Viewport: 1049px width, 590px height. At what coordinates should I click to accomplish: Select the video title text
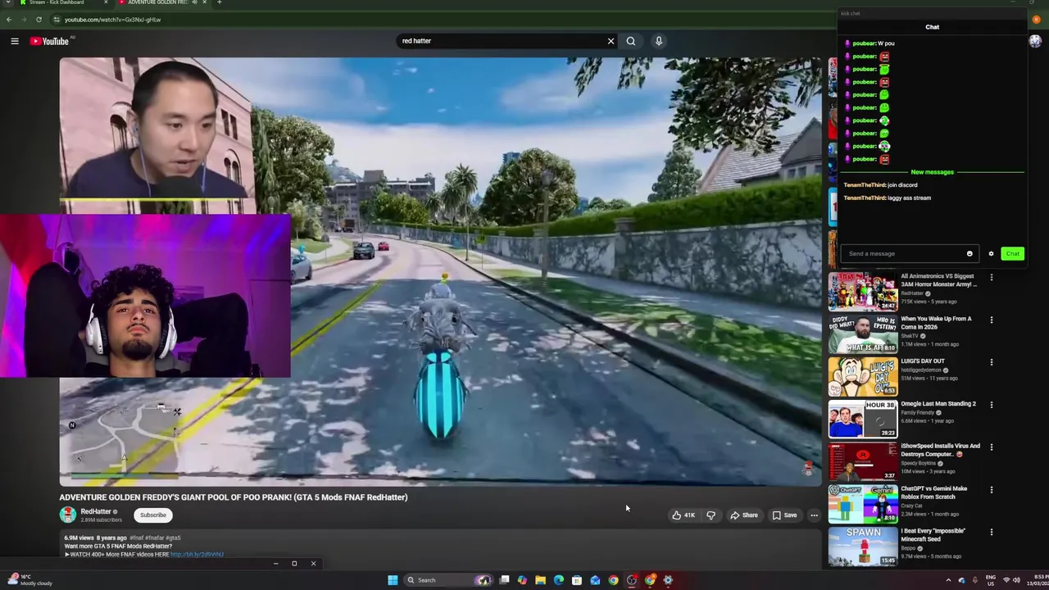(233, 497)
